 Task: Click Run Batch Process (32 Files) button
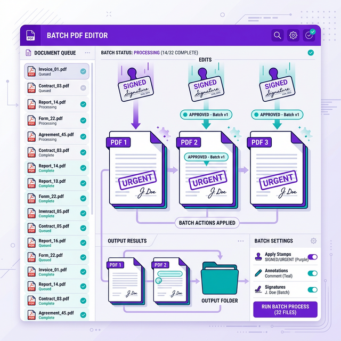click(286, 310)
